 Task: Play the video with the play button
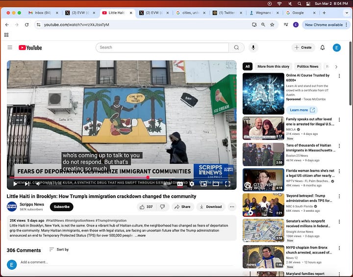[x=15, y=184]
